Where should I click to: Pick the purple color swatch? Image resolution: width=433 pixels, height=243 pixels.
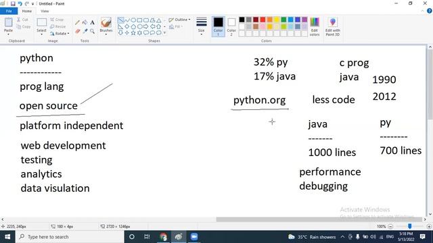pyautogui.click(x=304, y=20)
